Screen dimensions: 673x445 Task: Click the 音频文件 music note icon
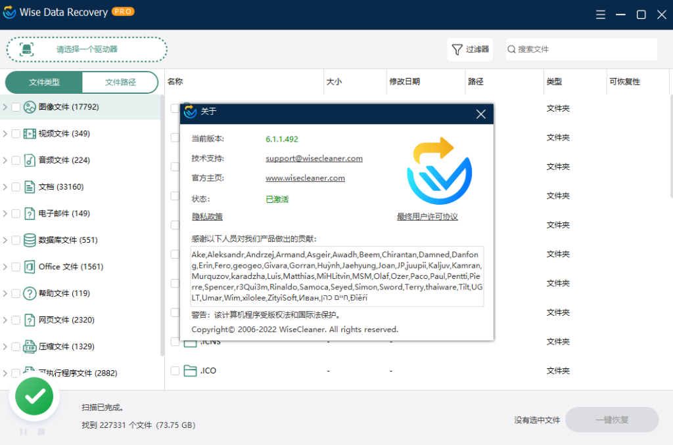click(x=30, y=160)
